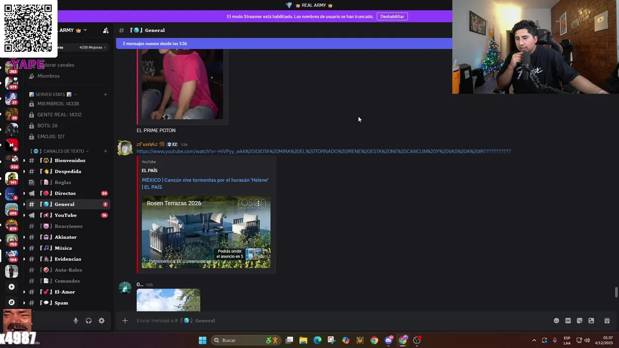This screenshot has width=619, height=348.
Task: Click the EMOJIS: 127 locked channel
Action: pos(67,136)
